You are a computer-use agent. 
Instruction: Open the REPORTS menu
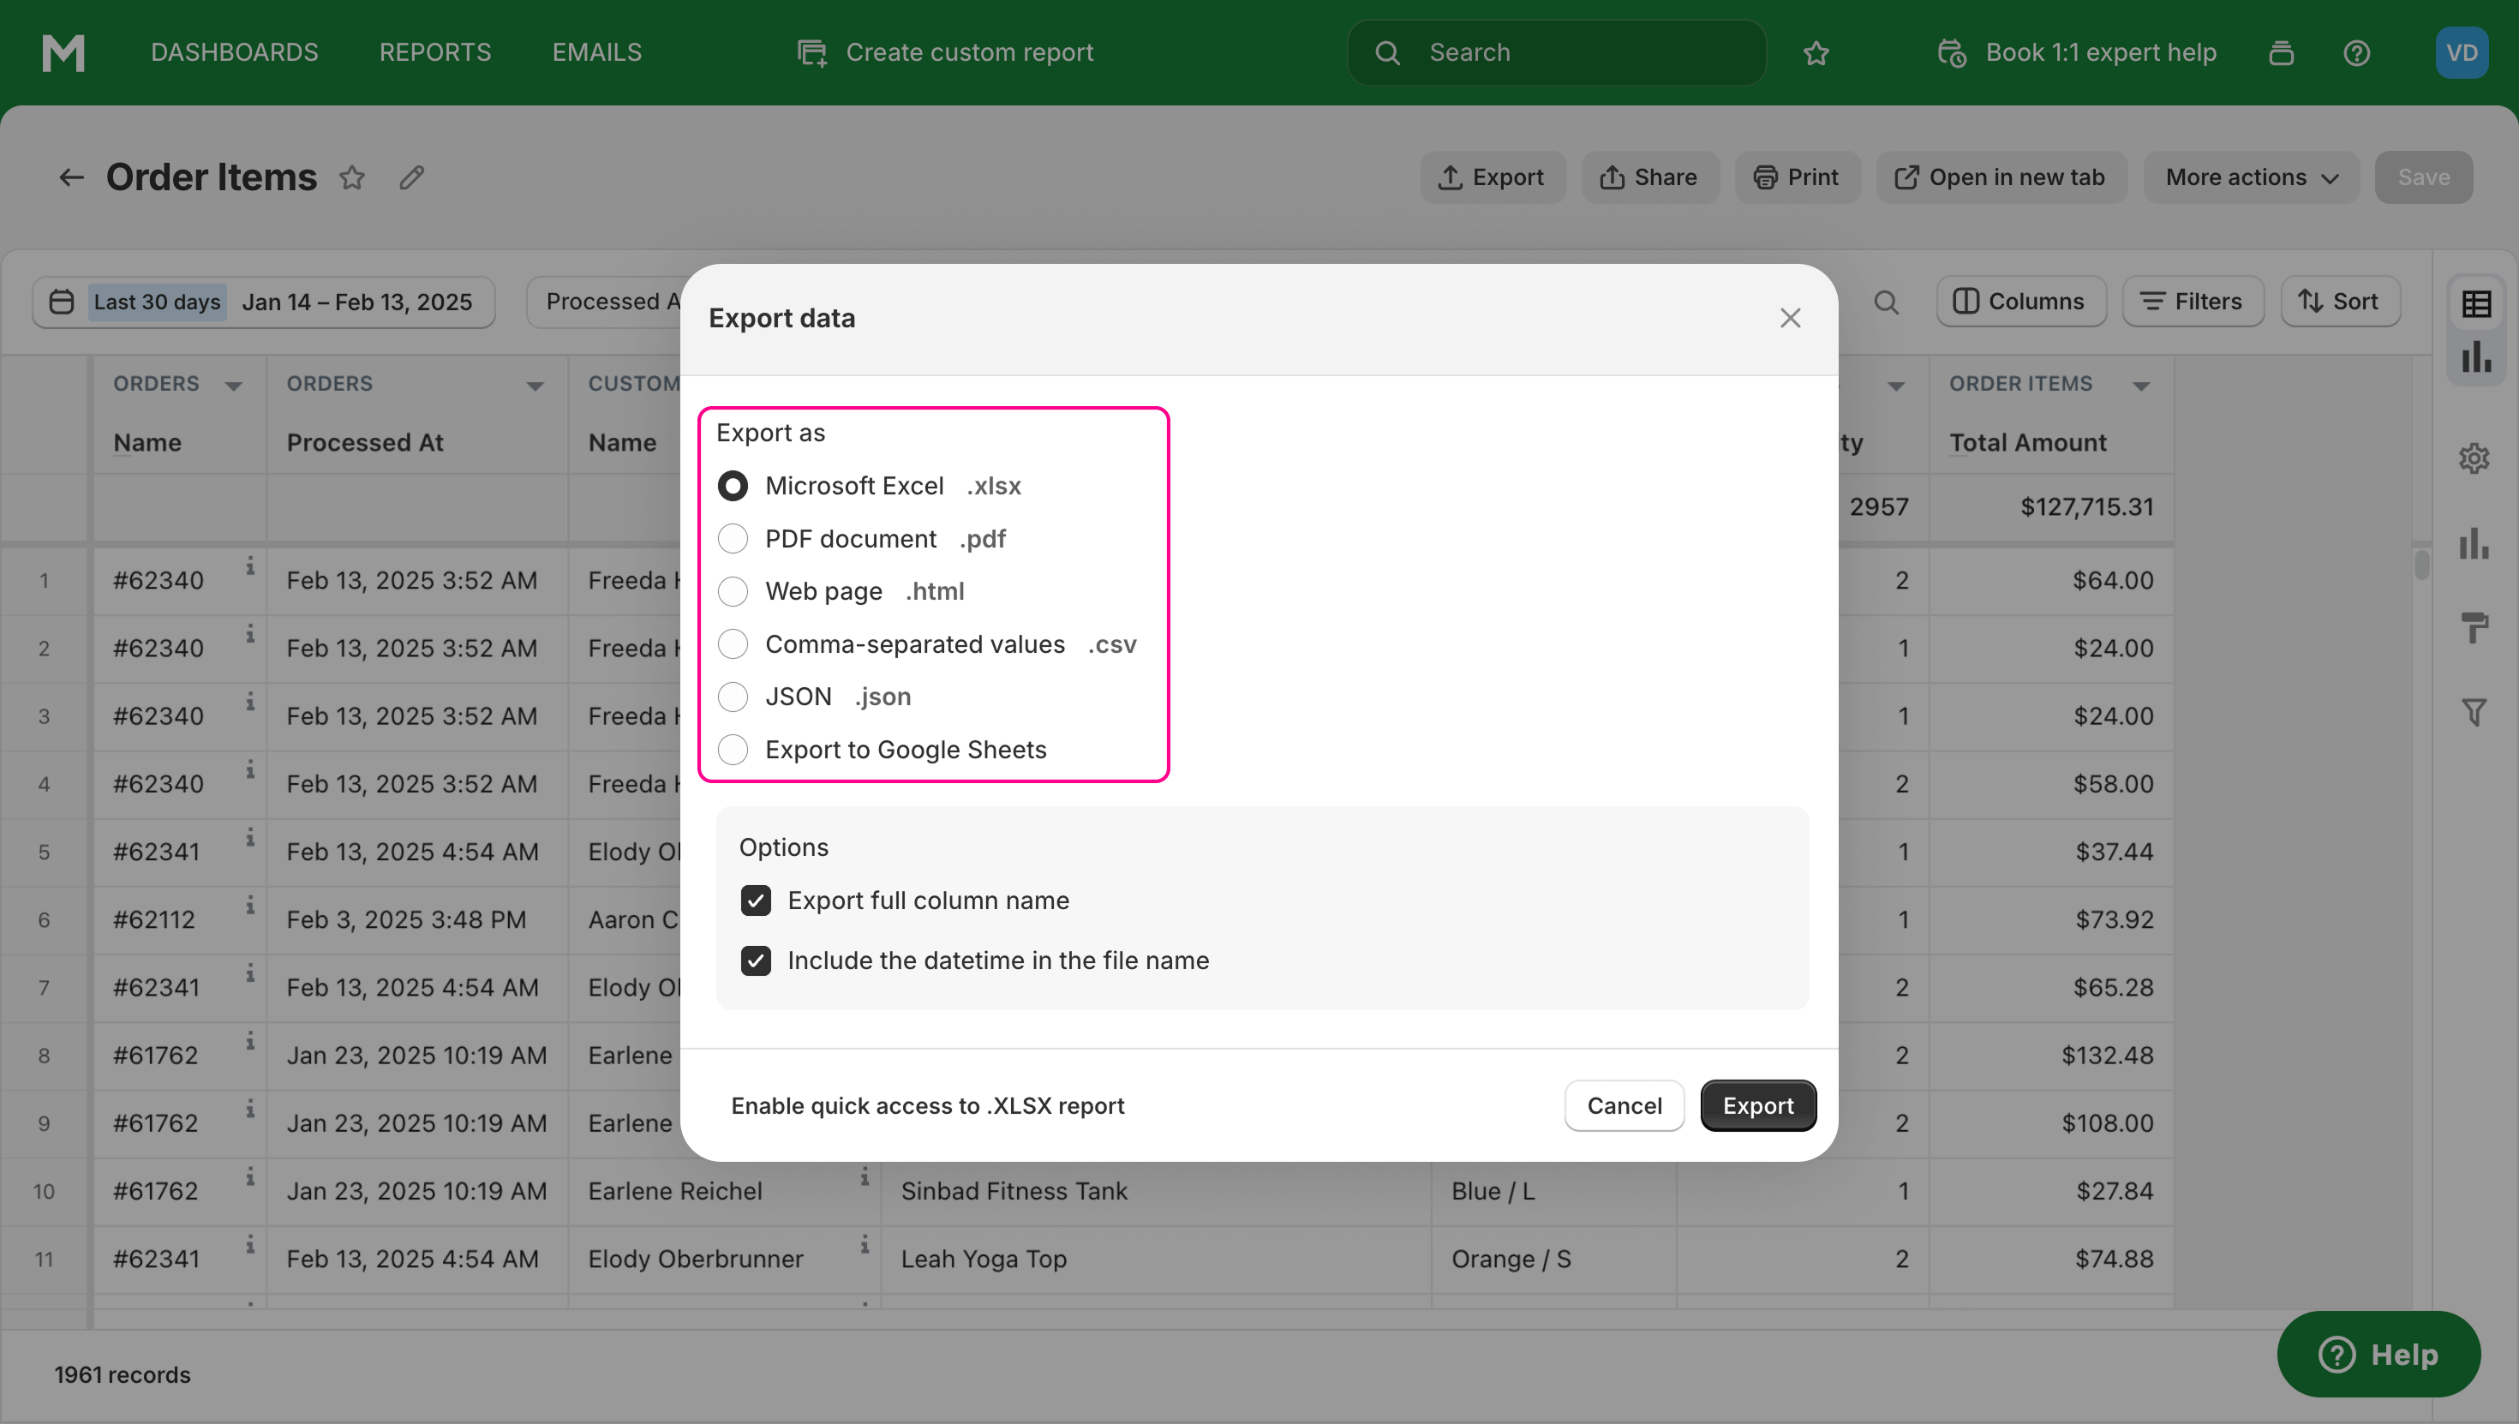click(x=435, y=53)
